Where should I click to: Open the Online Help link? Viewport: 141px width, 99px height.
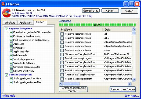(x=9, y=96)
